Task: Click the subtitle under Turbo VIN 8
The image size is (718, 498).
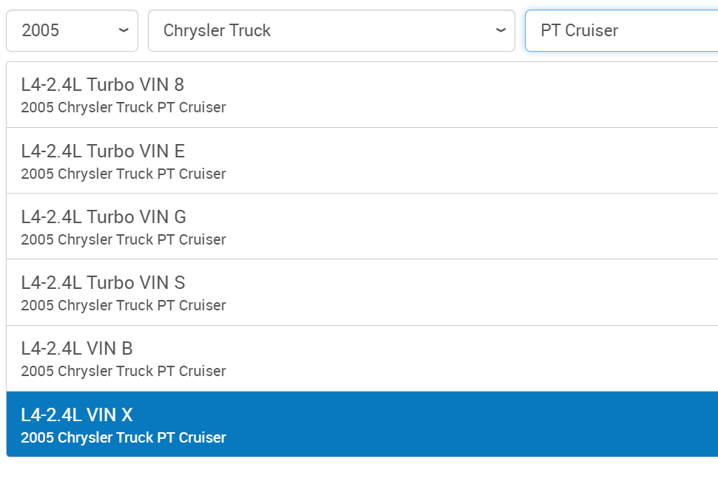Action: [x=123, y=108]
